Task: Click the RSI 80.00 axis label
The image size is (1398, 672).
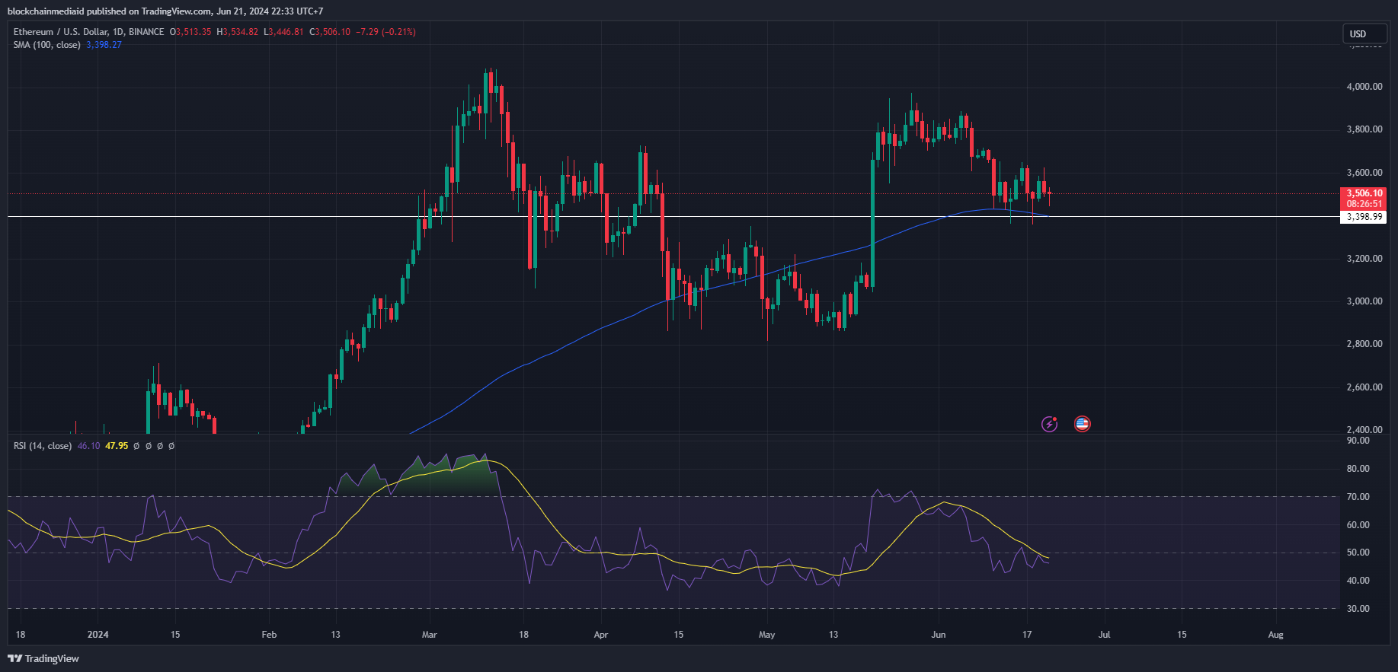Action: coord(1358,469)
